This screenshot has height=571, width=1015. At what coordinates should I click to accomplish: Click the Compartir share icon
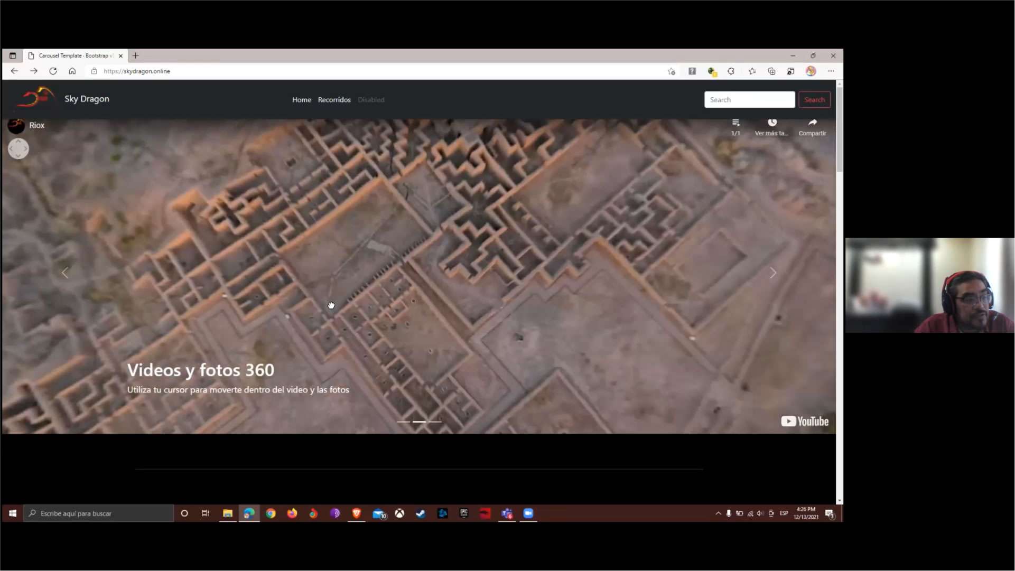[x=812, y=123]
